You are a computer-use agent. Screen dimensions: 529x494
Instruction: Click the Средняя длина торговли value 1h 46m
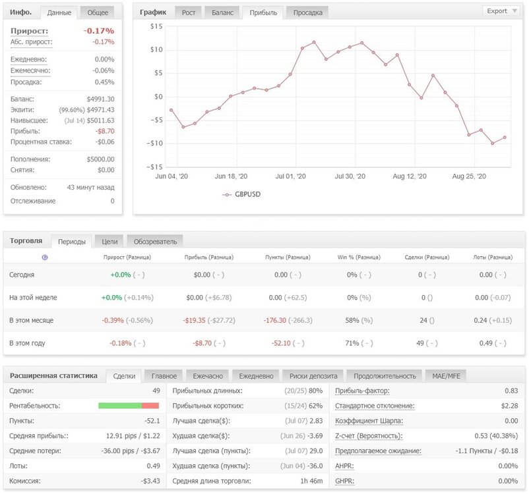[x=312, y=481]
